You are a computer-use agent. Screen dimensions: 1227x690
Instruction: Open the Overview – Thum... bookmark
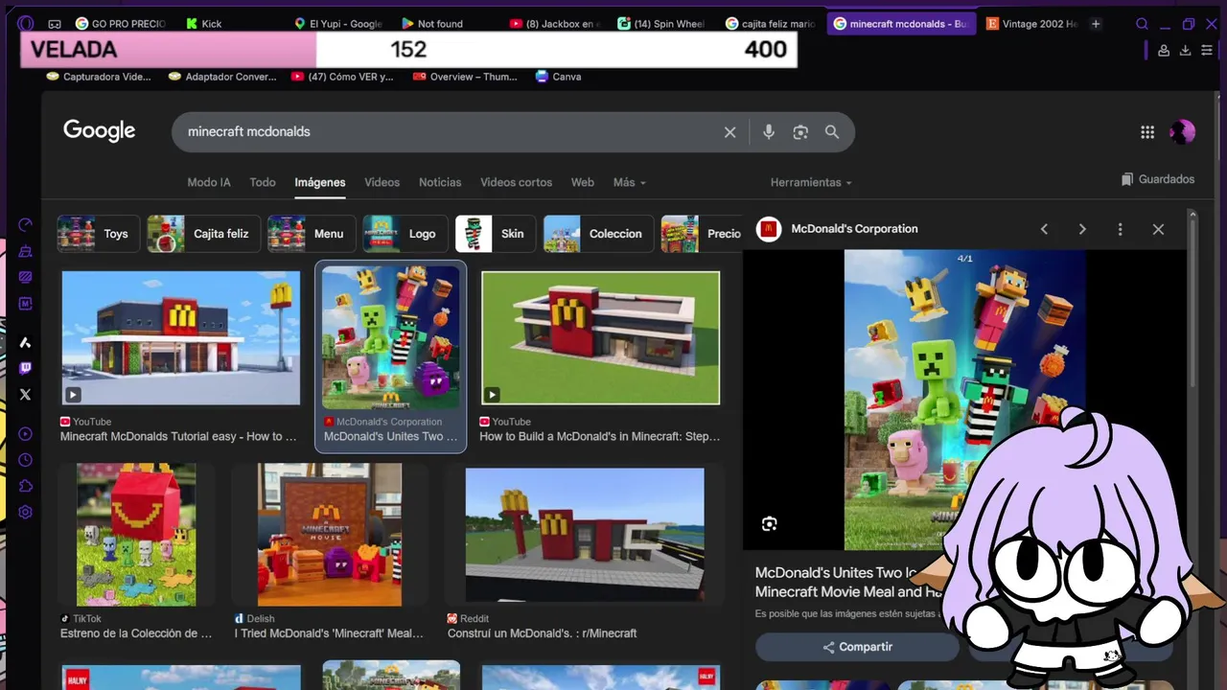(x=465, y=77)
